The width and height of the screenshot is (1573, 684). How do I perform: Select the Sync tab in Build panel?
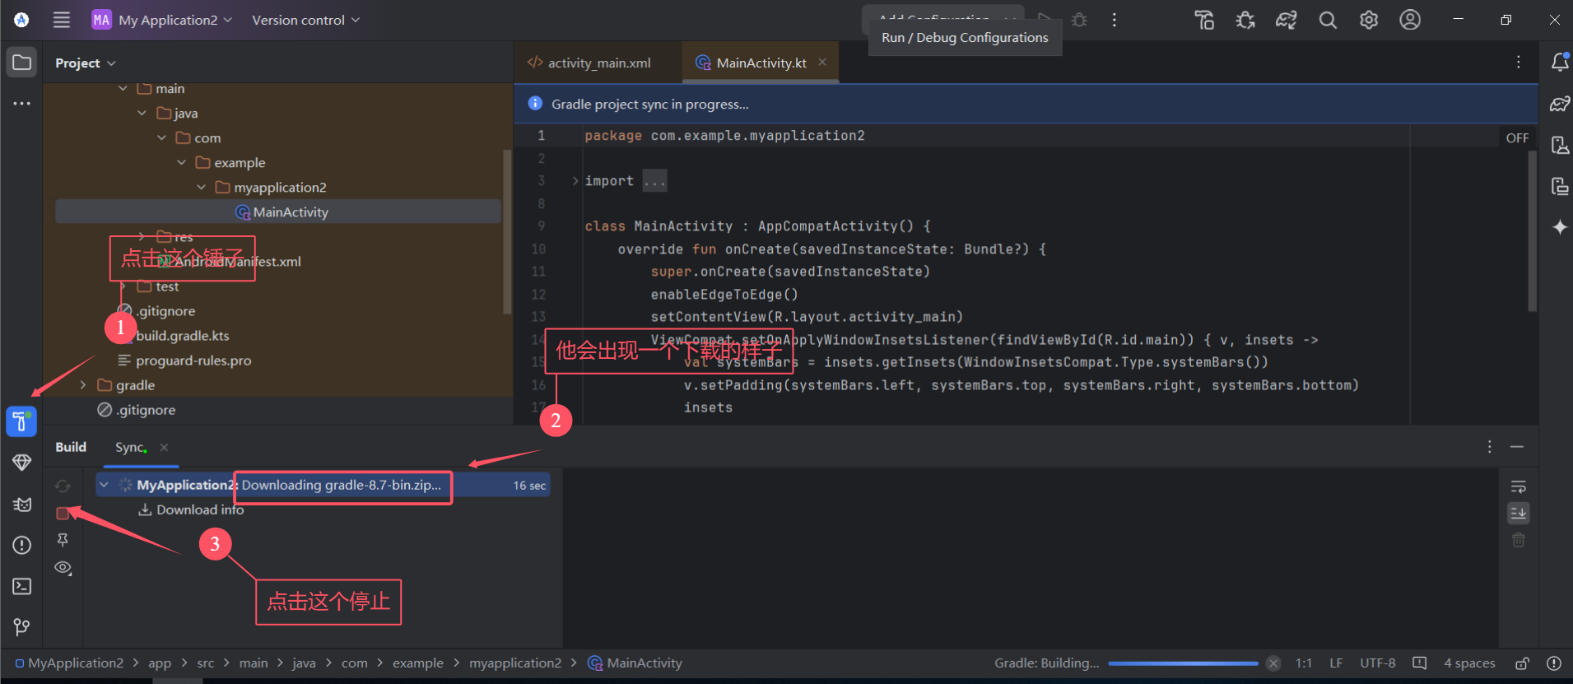click(x=129, y=447)
